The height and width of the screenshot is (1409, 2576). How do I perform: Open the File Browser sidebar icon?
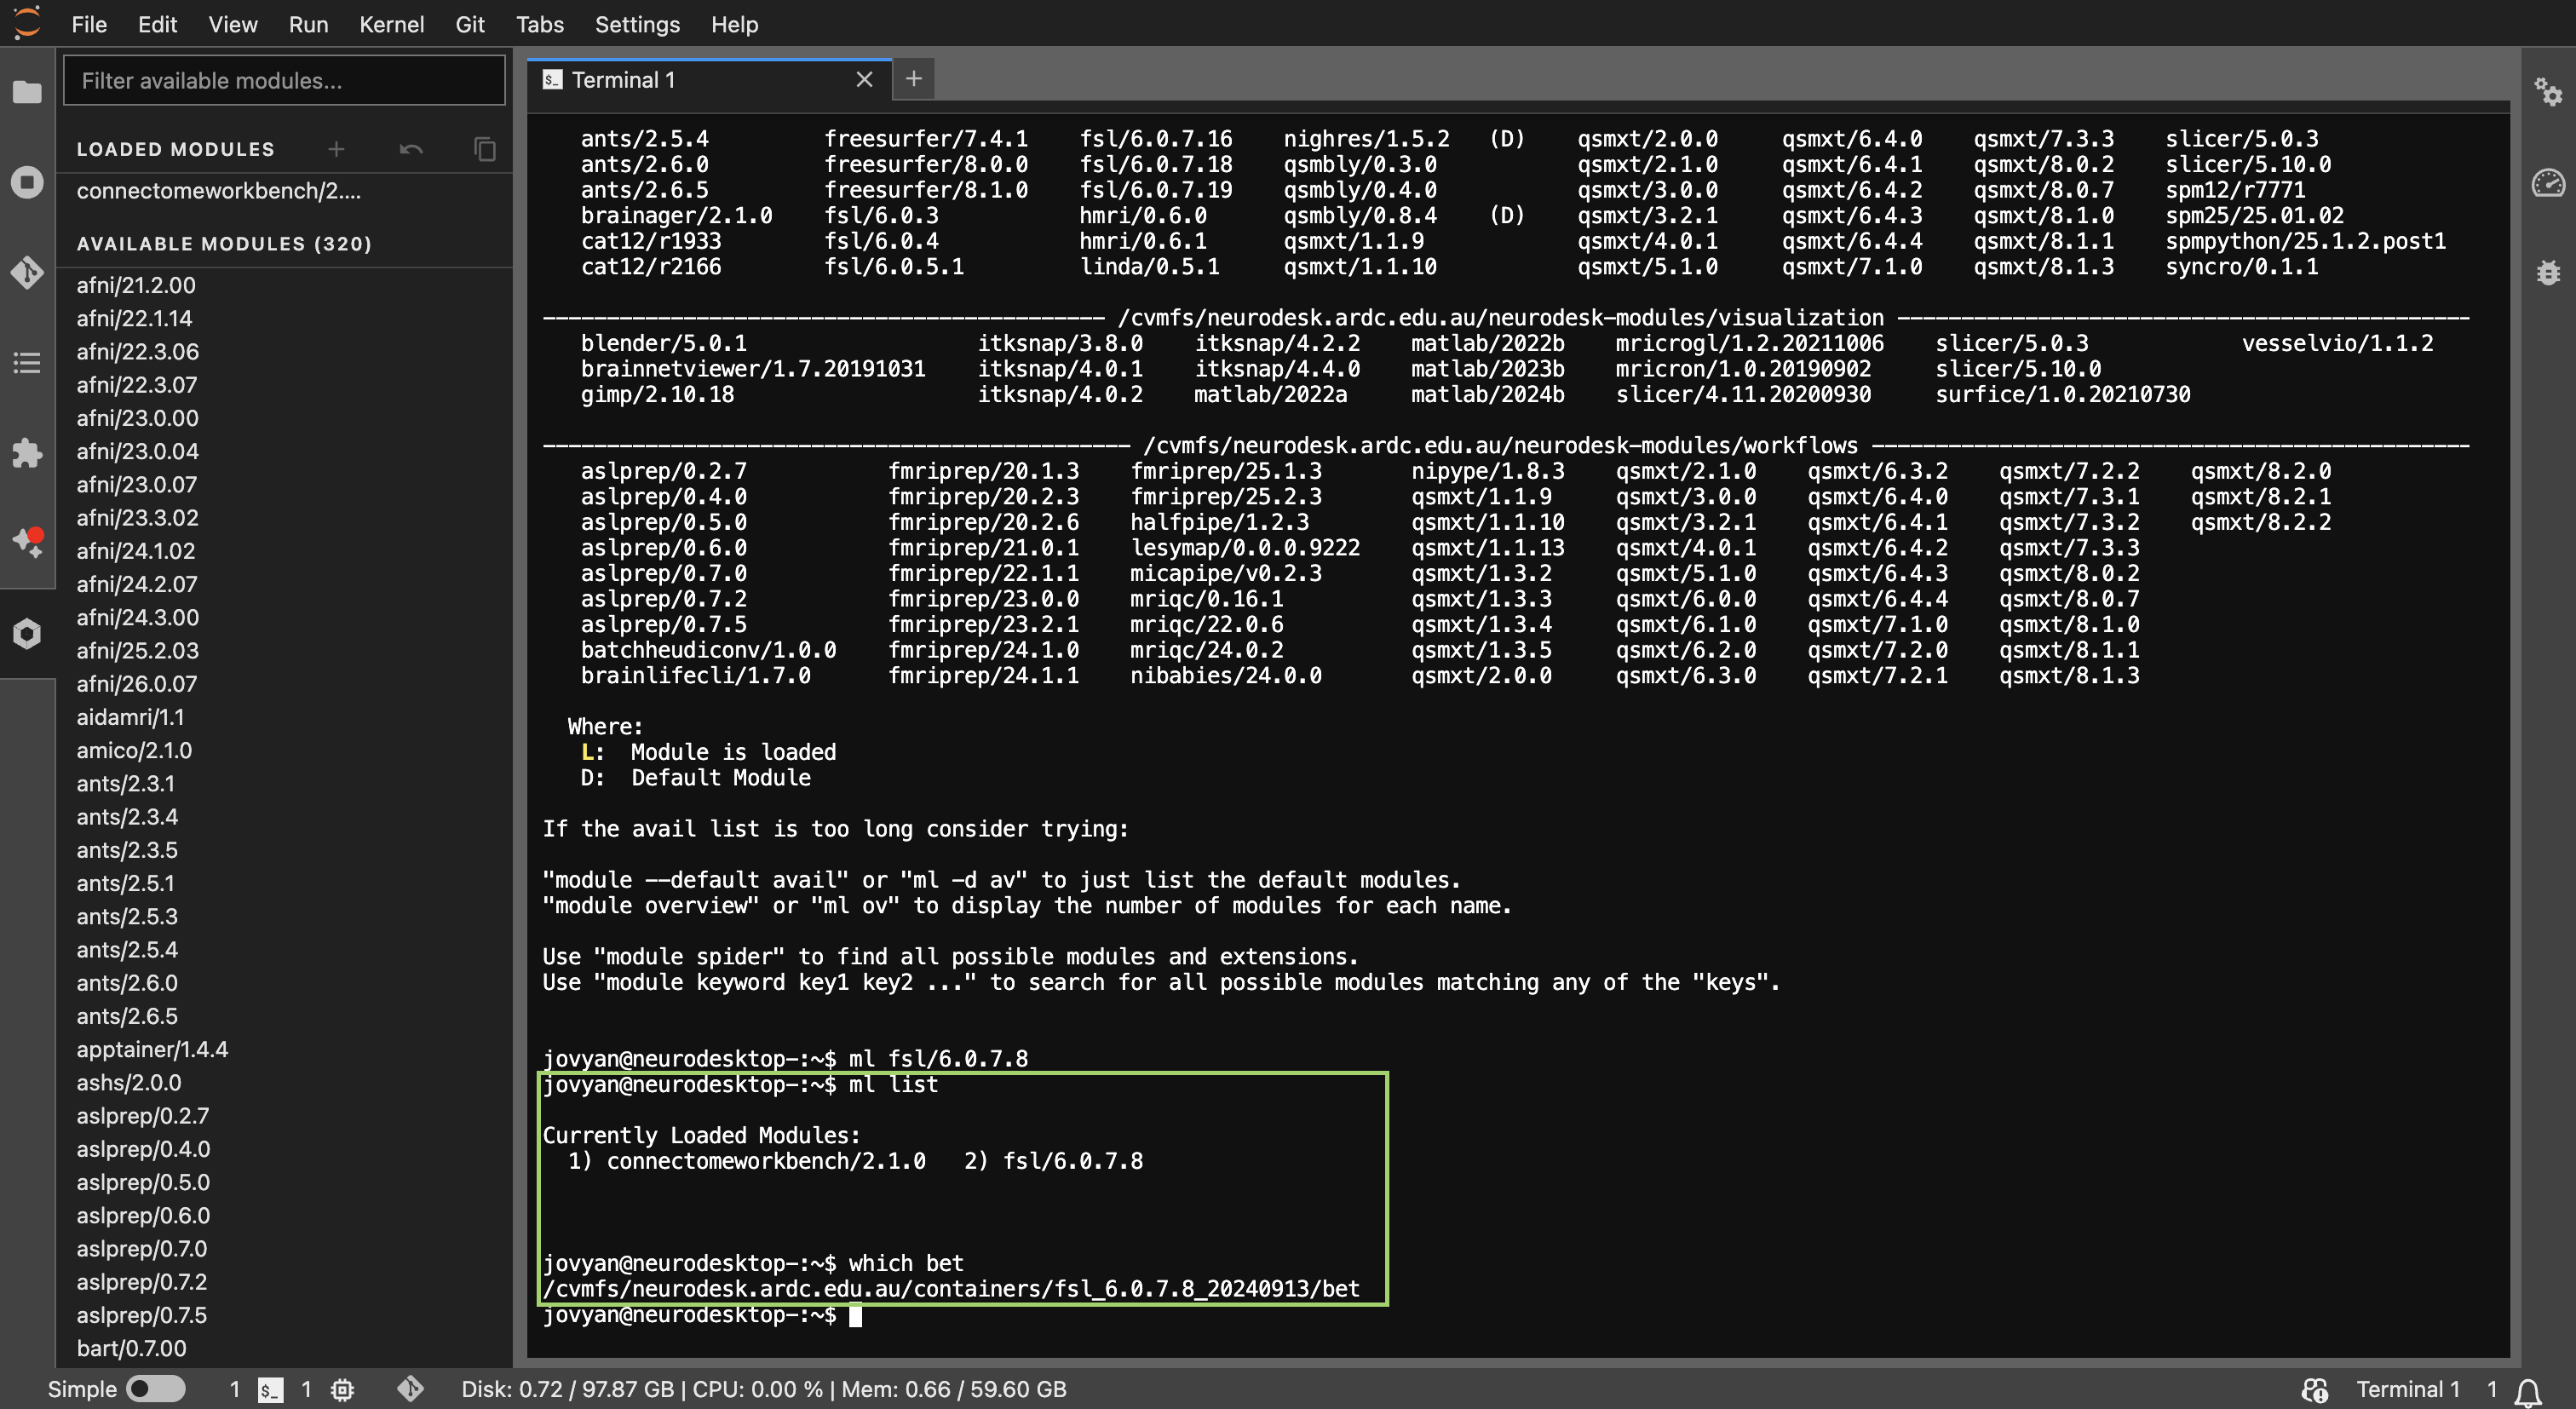pyautogui.click(x=27, y=92)
